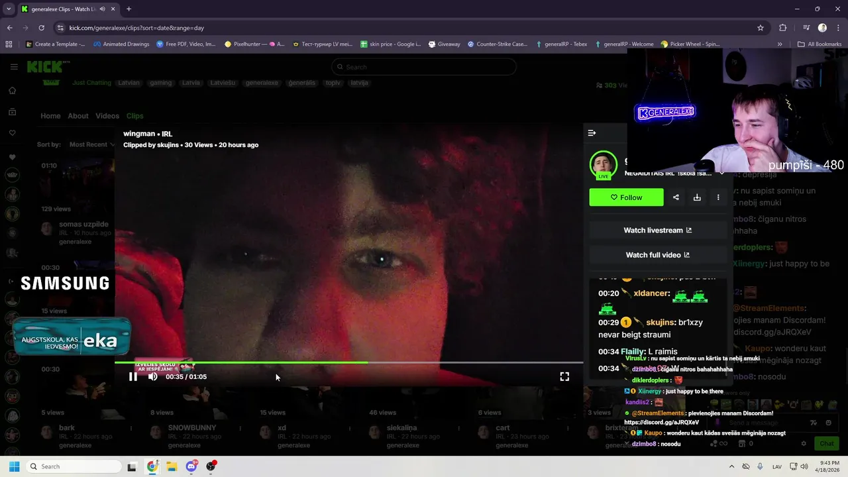Click the address bar URL
This screenshot has height=477, width=848.
(136, 28)
